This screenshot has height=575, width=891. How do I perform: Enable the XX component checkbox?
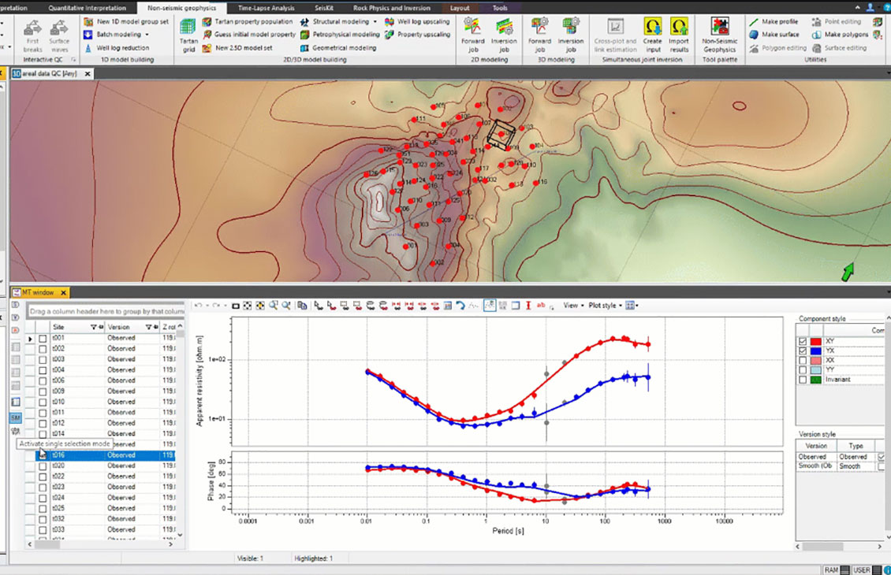point(803,360)
